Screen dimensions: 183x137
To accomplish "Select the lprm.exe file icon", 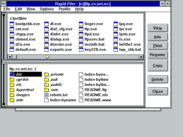I will pos(116,34).
